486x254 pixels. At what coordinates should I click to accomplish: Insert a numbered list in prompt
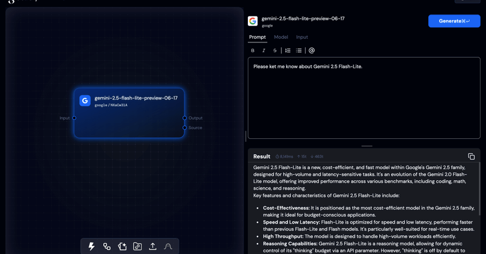point(288,50)
